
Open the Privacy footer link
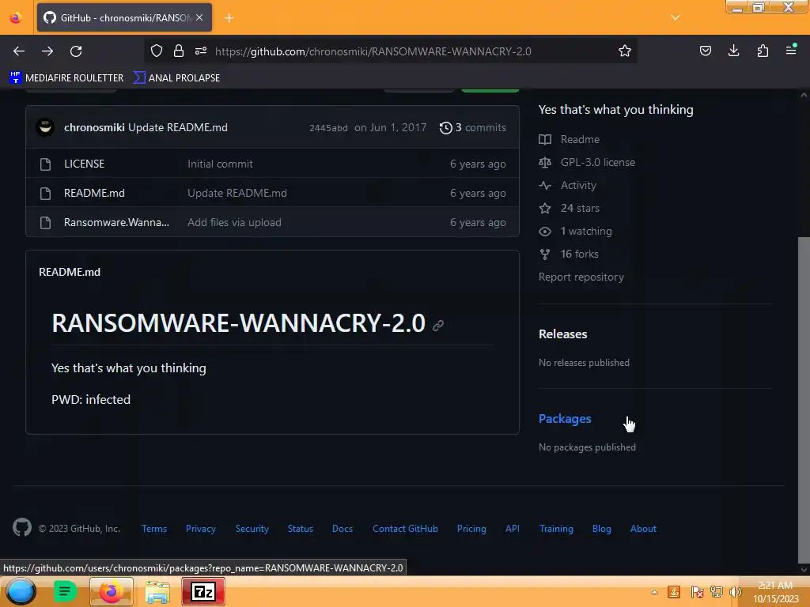click(x=201, y=529)
